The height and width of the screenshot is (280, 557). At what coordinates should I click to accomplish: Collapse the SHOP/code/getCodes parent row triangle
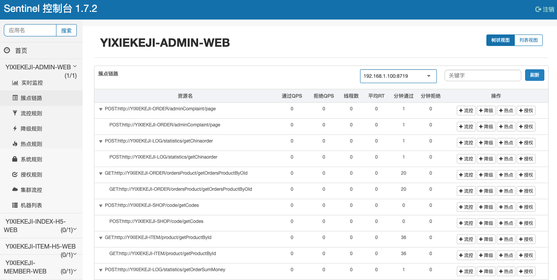[x=101, y=206]
